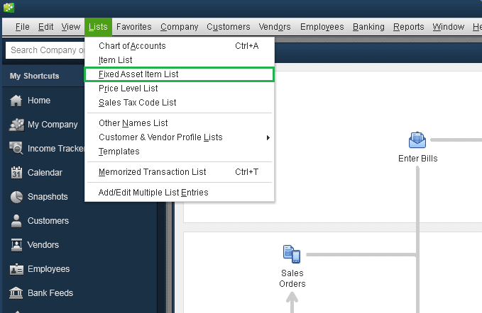Close the open Lists menu
Screen dimensions: 482x313
click(x=98, y=27)
